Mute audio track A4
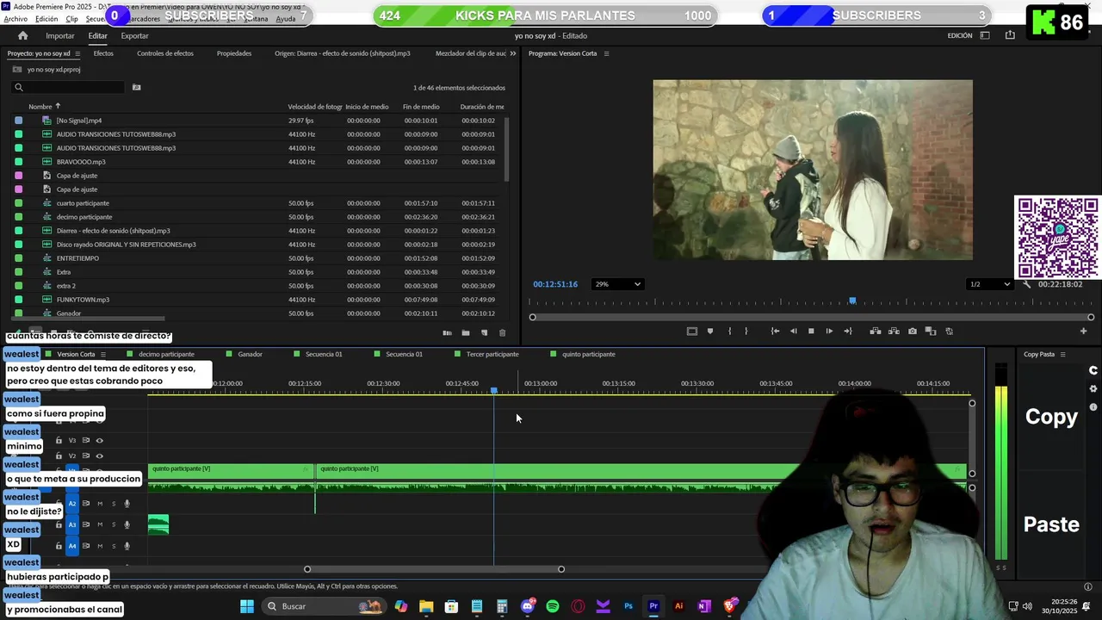1102x620 pixels. 99,546
